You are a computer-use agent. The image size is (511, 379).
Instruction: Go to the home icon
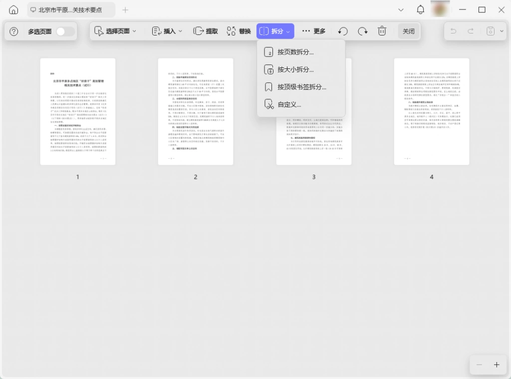[13, 10]
